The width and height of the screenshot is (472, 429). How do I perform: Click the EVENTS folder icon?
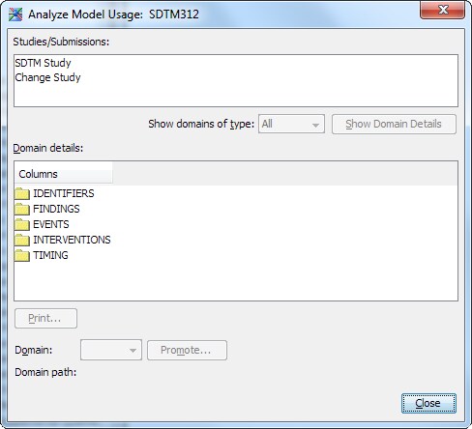(22, 224)
